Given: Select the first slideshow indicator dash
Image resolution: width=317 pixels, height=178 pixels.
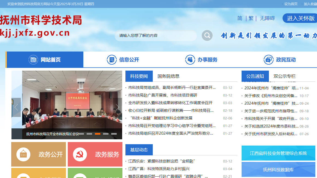Looking at the screenshot, I should [x=81, y=134].
